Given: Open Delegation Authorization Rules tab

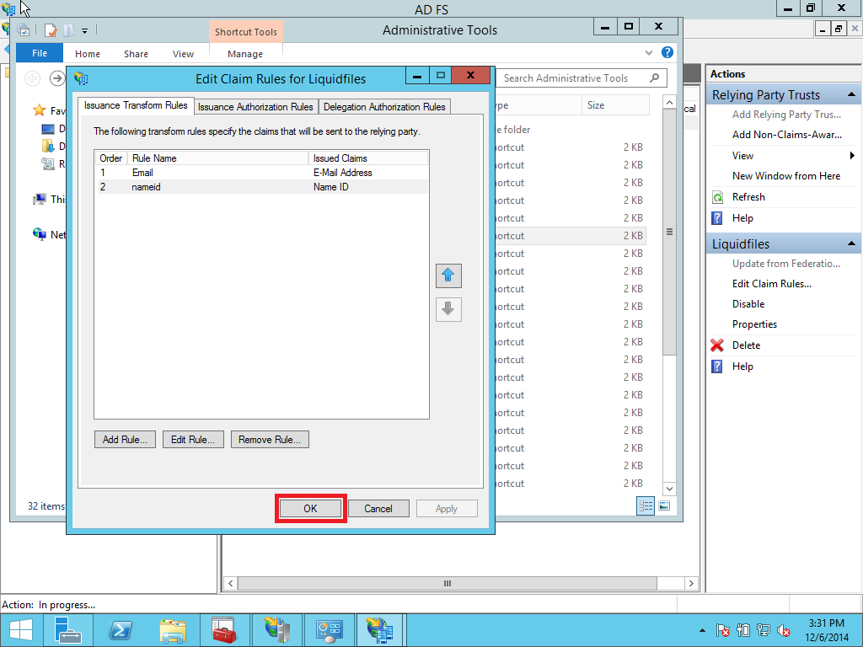Looking at the screenshot, I should tap(384, 107).
